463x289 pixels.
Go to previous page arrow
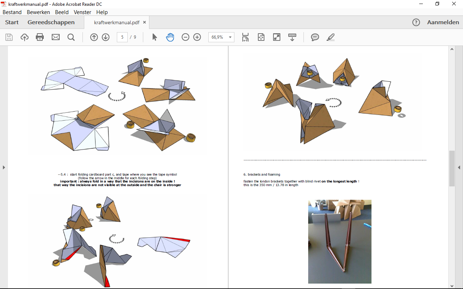(x=94, y=37)
